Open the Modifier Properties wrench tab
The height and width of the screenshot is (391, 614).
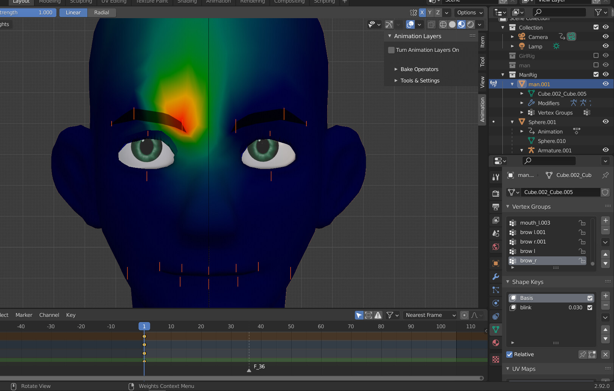[496, 277]
